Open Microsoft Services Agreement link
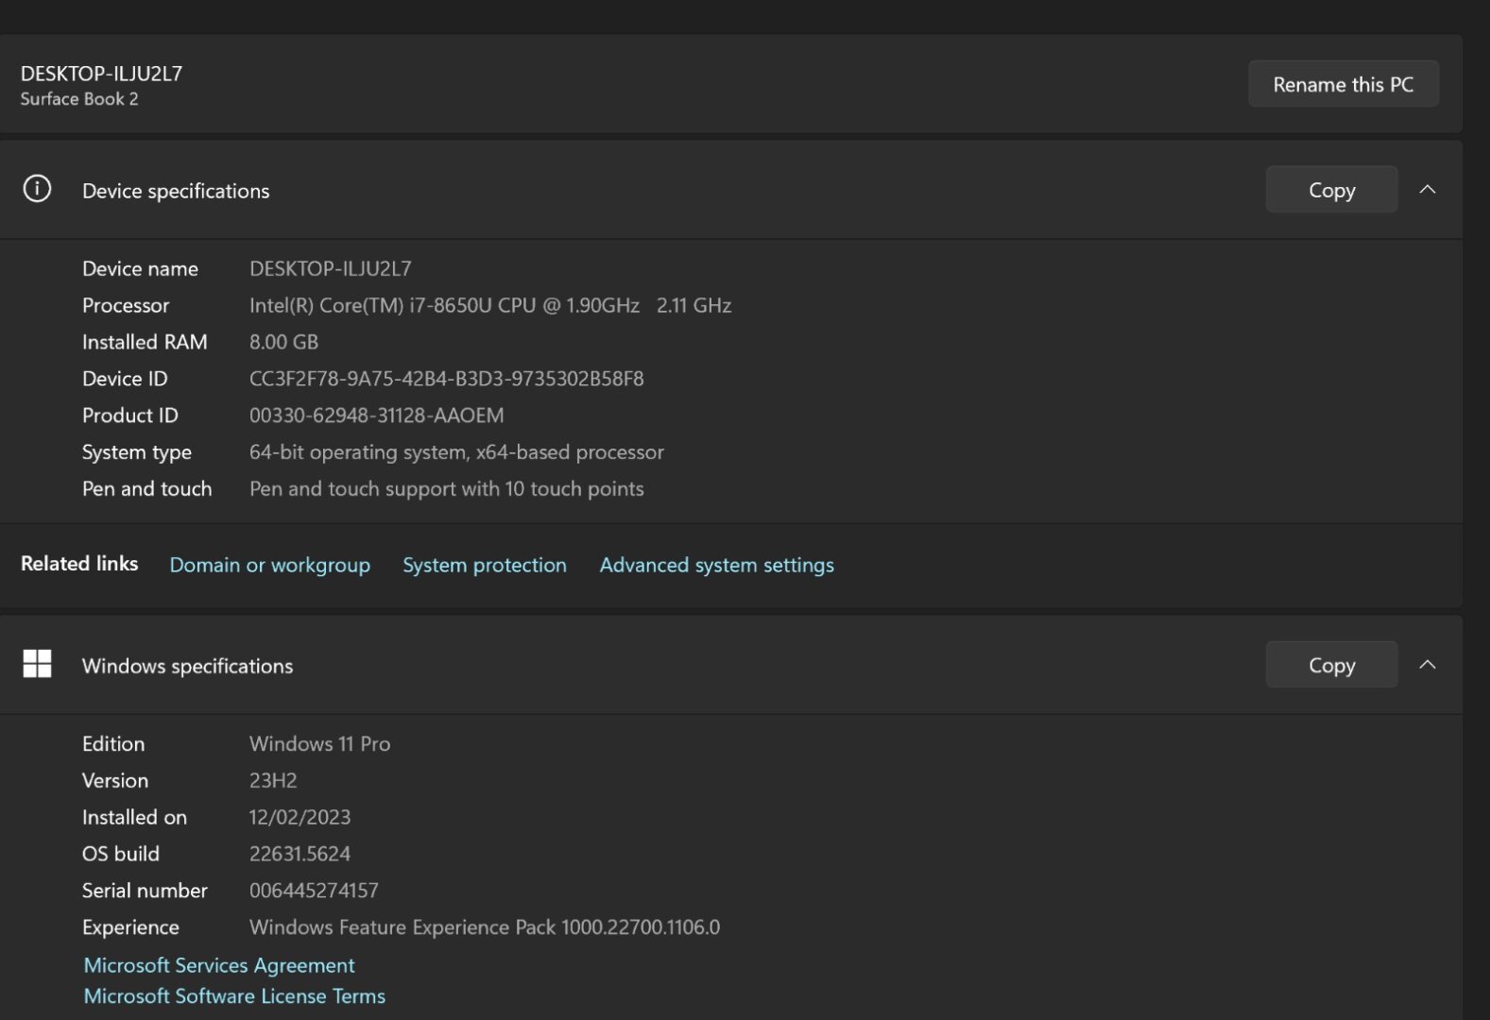Viewport: 1490px width, 1020px height. pos(219,965)
